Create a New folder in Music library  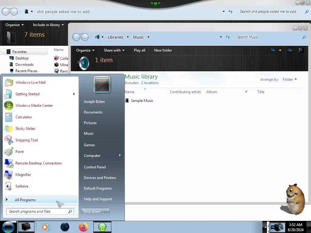point(163,50)
